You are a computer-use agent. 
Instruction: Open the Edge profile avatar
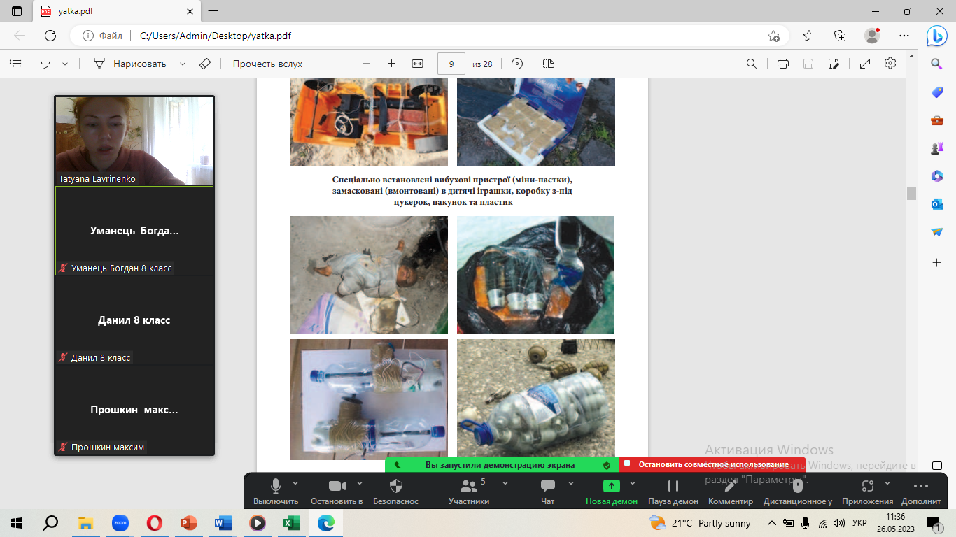(872, 36)
